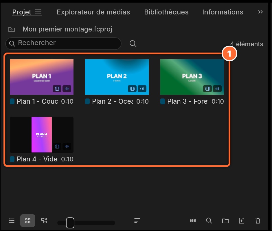Go up one folder level icon

point(12,29)
